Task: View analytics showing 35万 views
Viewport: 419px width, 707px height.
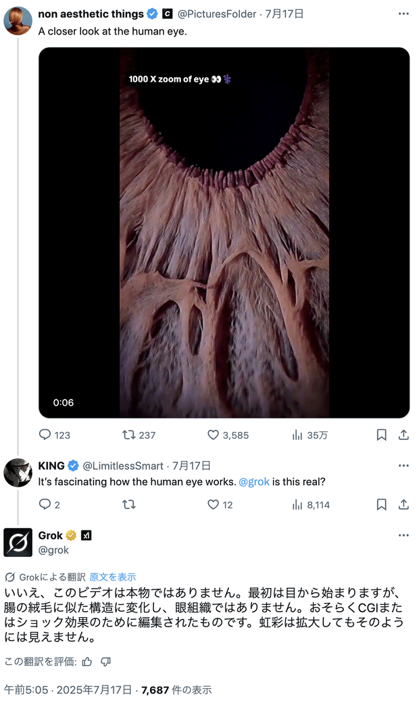Action: [297, 435]
